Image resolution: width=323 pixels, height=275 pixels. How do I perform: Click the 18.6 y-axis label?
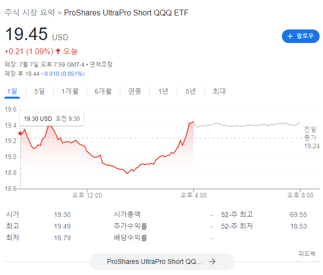(x=11, y=188)
